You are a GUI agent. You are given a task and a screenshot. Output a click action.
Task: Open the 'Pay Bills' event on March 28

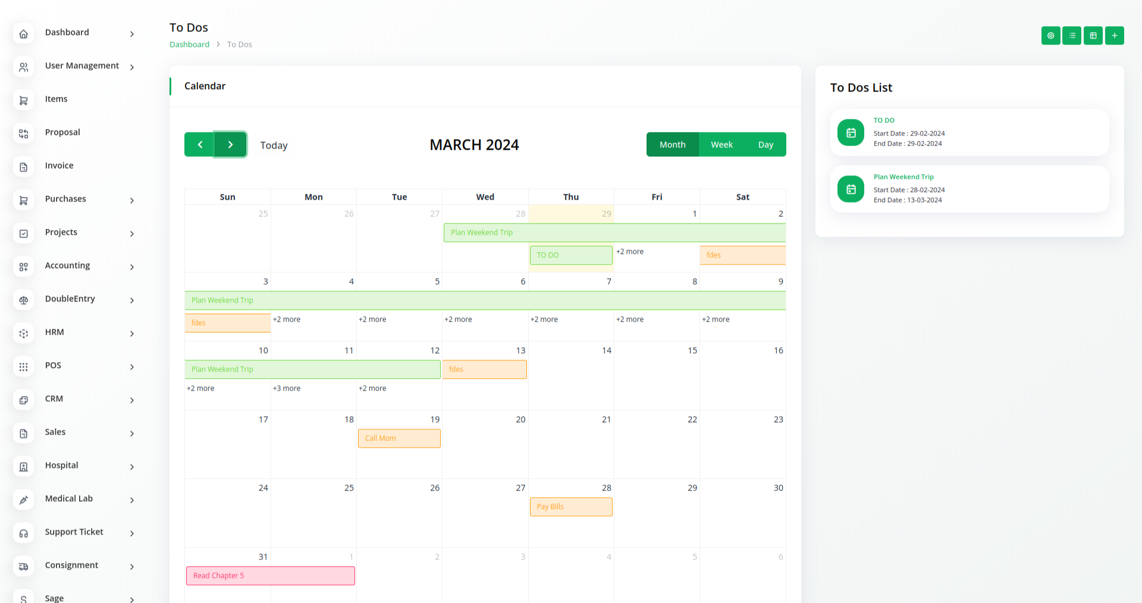(x=571, y=507)
